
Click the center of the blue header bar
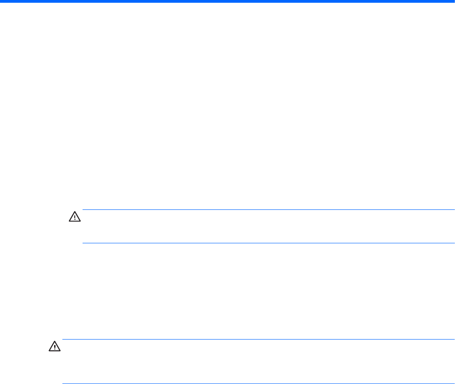coord(227,1)
